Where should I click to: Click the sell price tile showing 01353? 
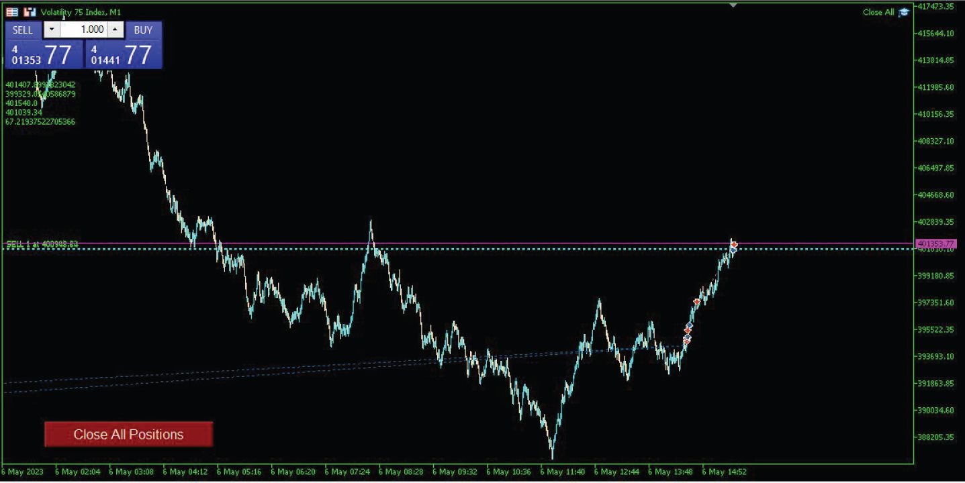click(44, 54)
